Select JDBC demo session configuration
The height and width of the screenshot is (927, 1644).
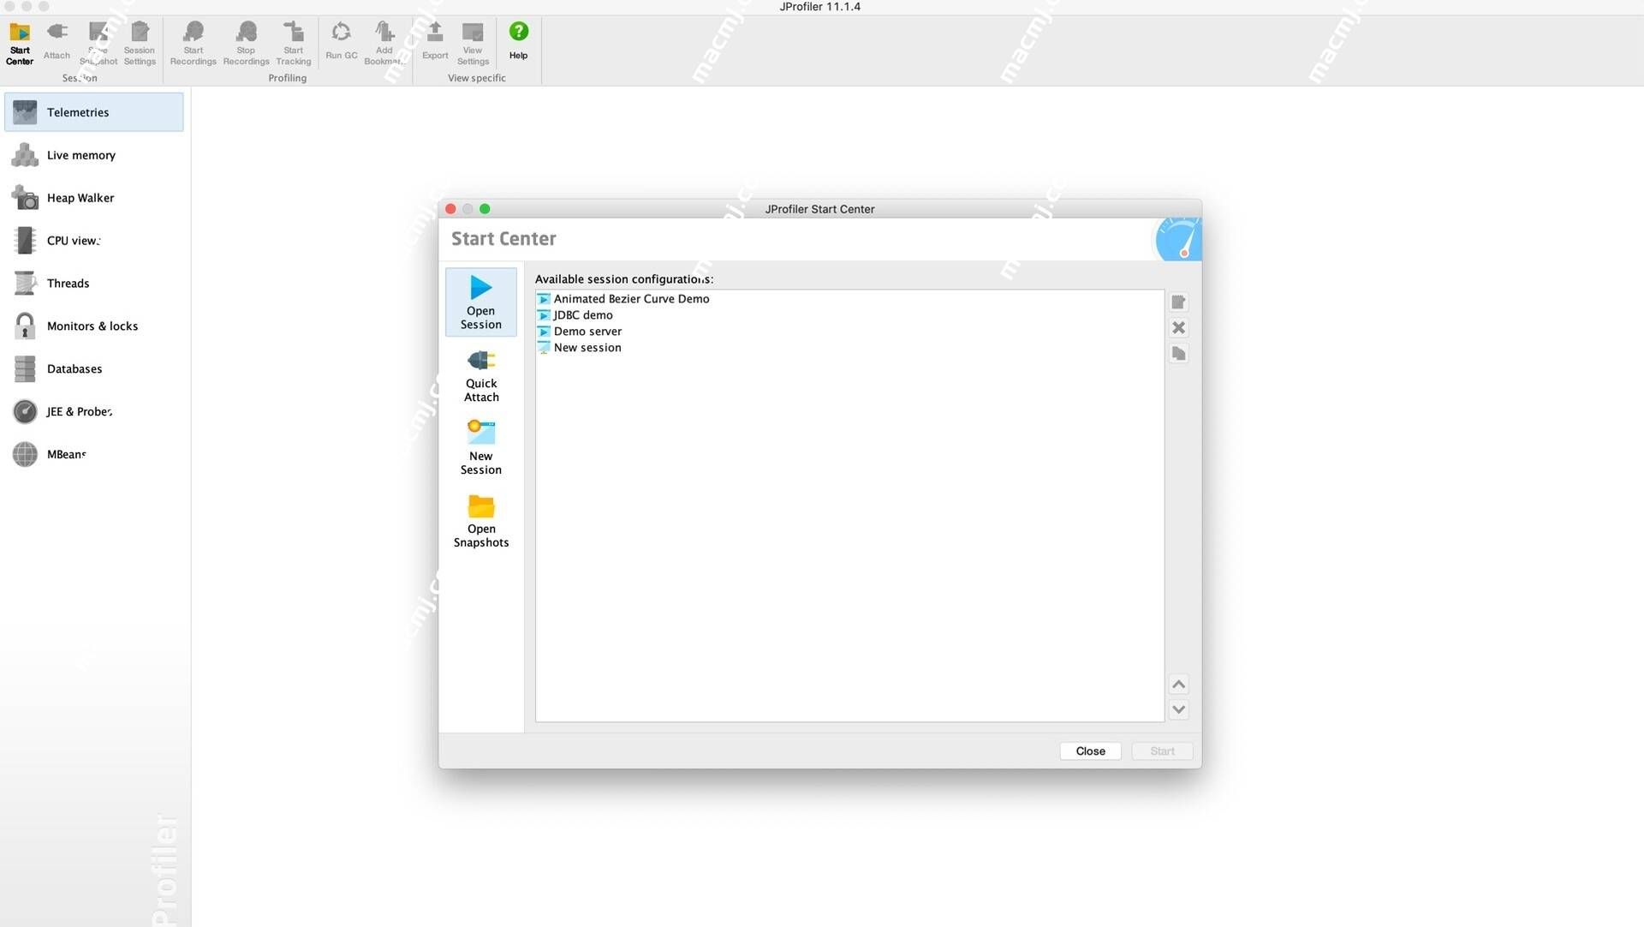pyautogui.click(x=582, y=314)
